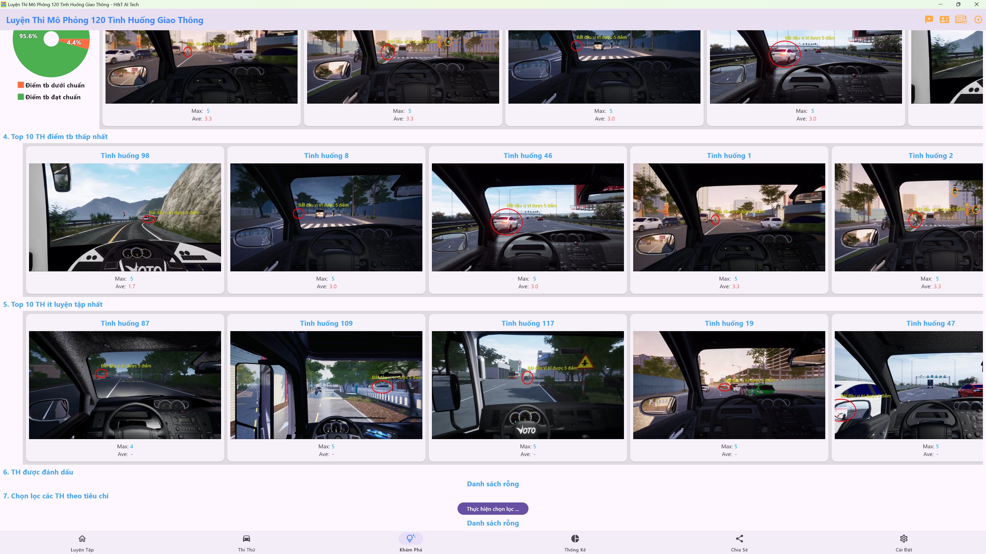Open the AI chat sparkle icon
Screen dimensions: 986x554
click(x=928, y=19)
